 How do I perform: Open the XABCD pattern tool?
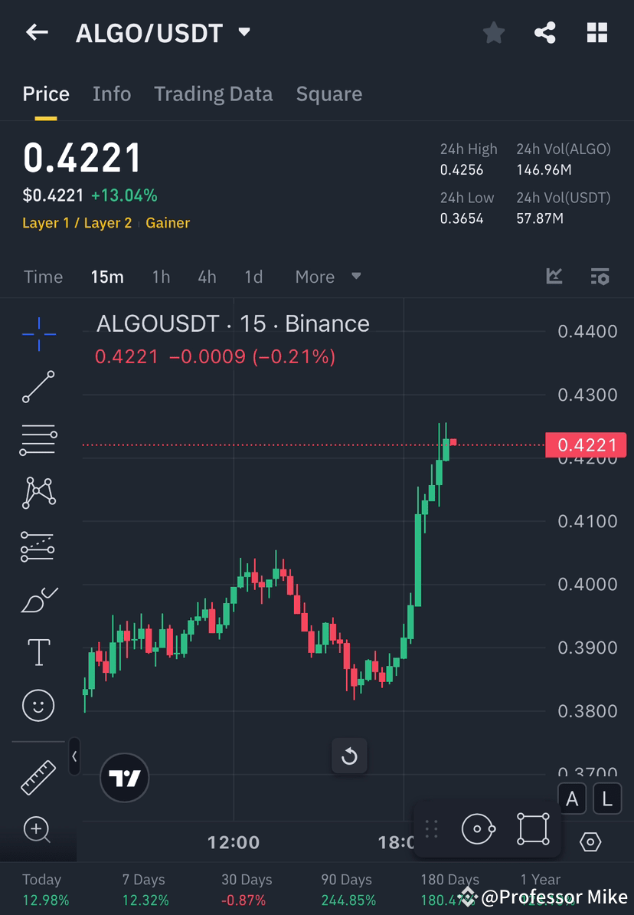(38, 493)
